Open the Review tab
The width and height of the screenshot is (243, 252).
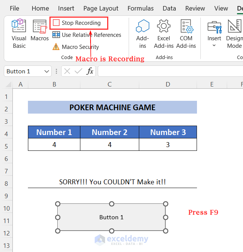click(x=195, y=8)
